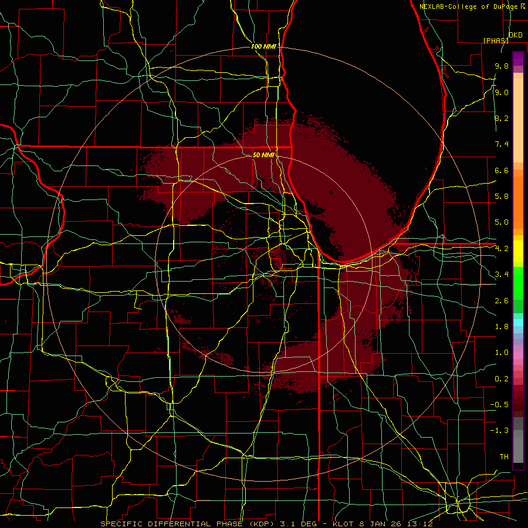Click the 5.0 scale value

tap(502, 222)
